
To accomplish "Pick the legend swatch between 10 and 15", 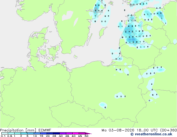I will pos(37,133).
